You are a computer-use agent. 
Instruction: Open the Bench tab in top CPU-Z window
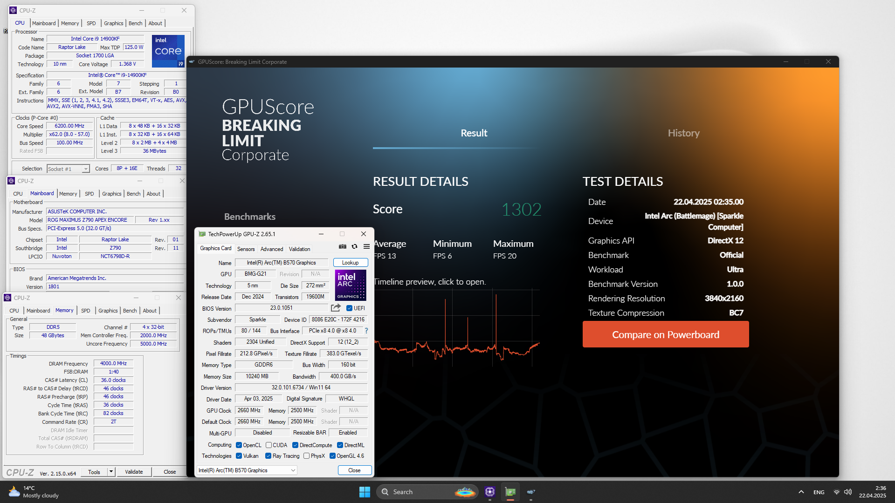point(135,23)
